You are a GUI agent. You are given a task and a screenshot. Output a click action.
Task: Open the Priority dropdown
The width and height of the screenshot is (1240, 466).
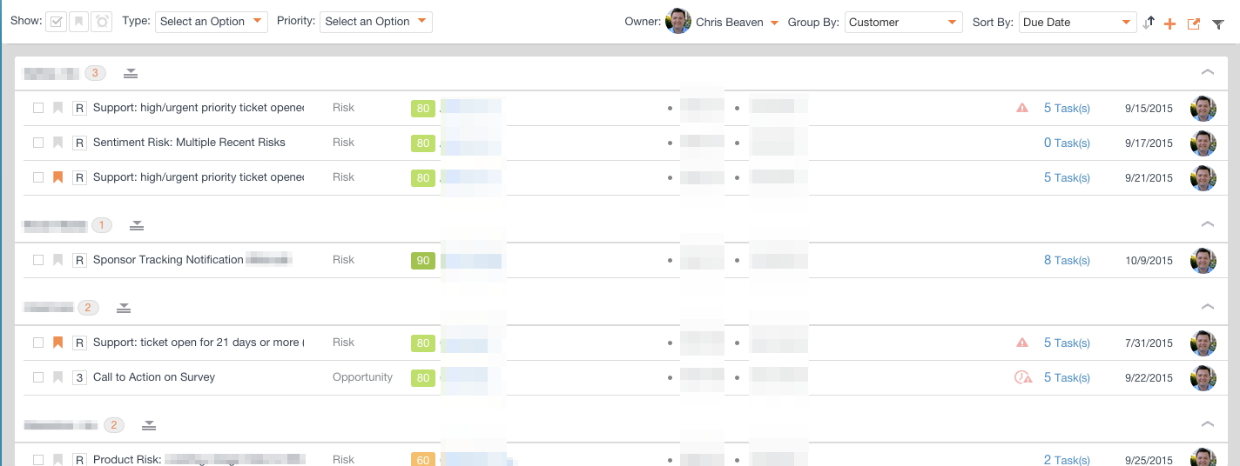click(x=375, y=22)
